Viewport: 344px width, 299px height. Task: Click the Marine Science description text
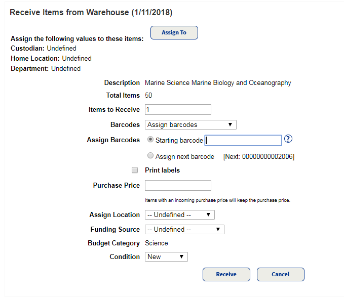coord(218,83)
